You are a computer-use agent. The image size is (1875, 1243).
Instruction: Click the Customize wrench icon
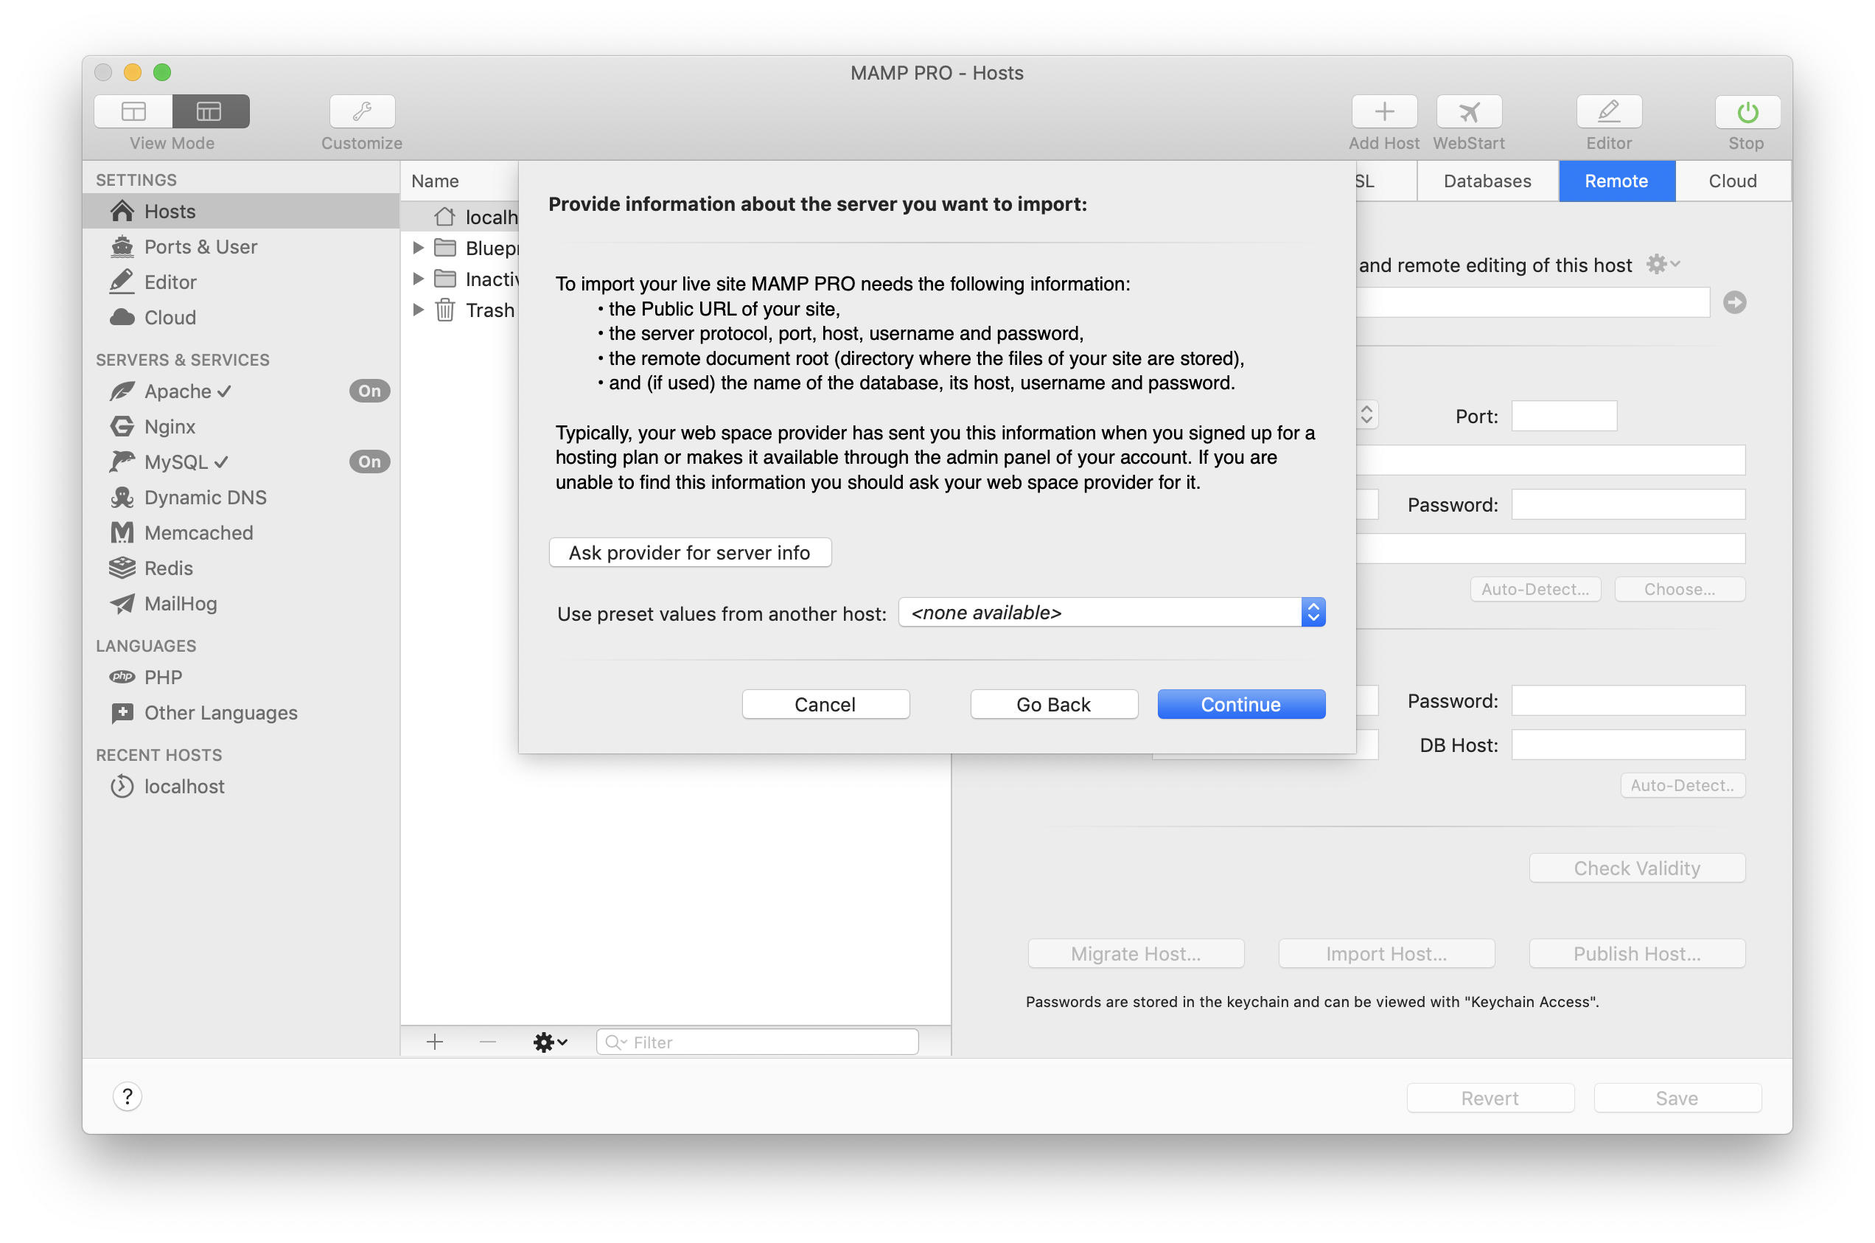361,111
